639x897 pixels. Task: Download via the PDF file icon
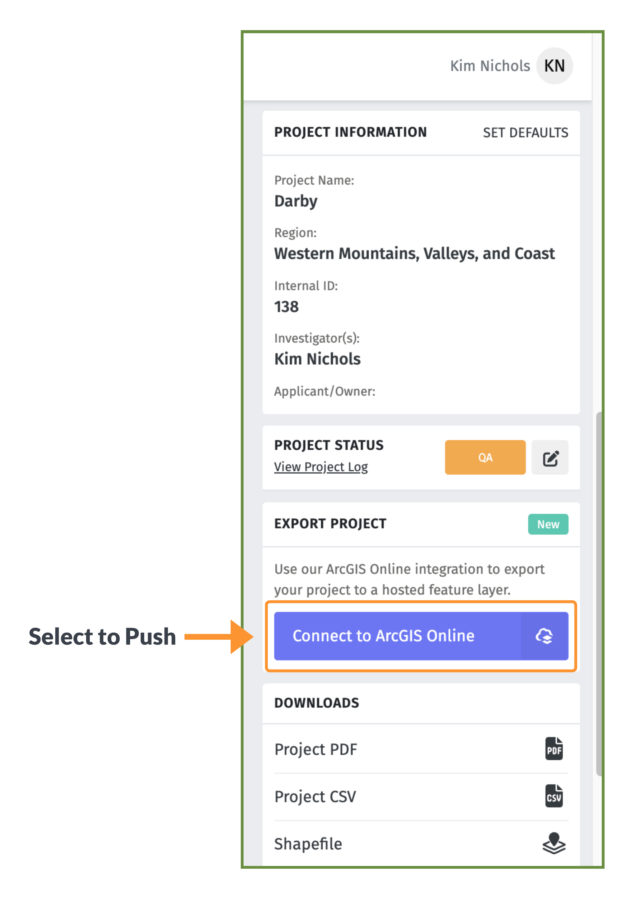click(554, 749)
